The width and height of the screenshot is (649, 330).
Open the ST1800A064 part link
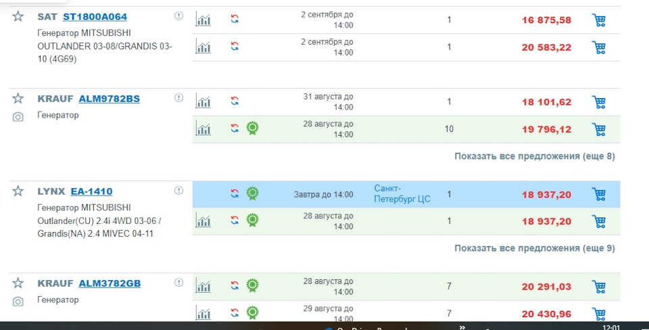[95, 16]
